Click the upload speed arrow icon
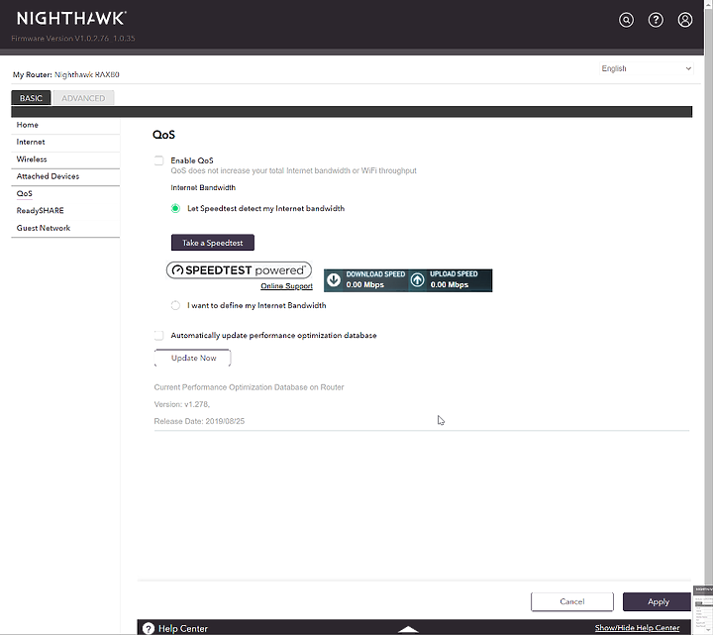 [x=418, y=279]
